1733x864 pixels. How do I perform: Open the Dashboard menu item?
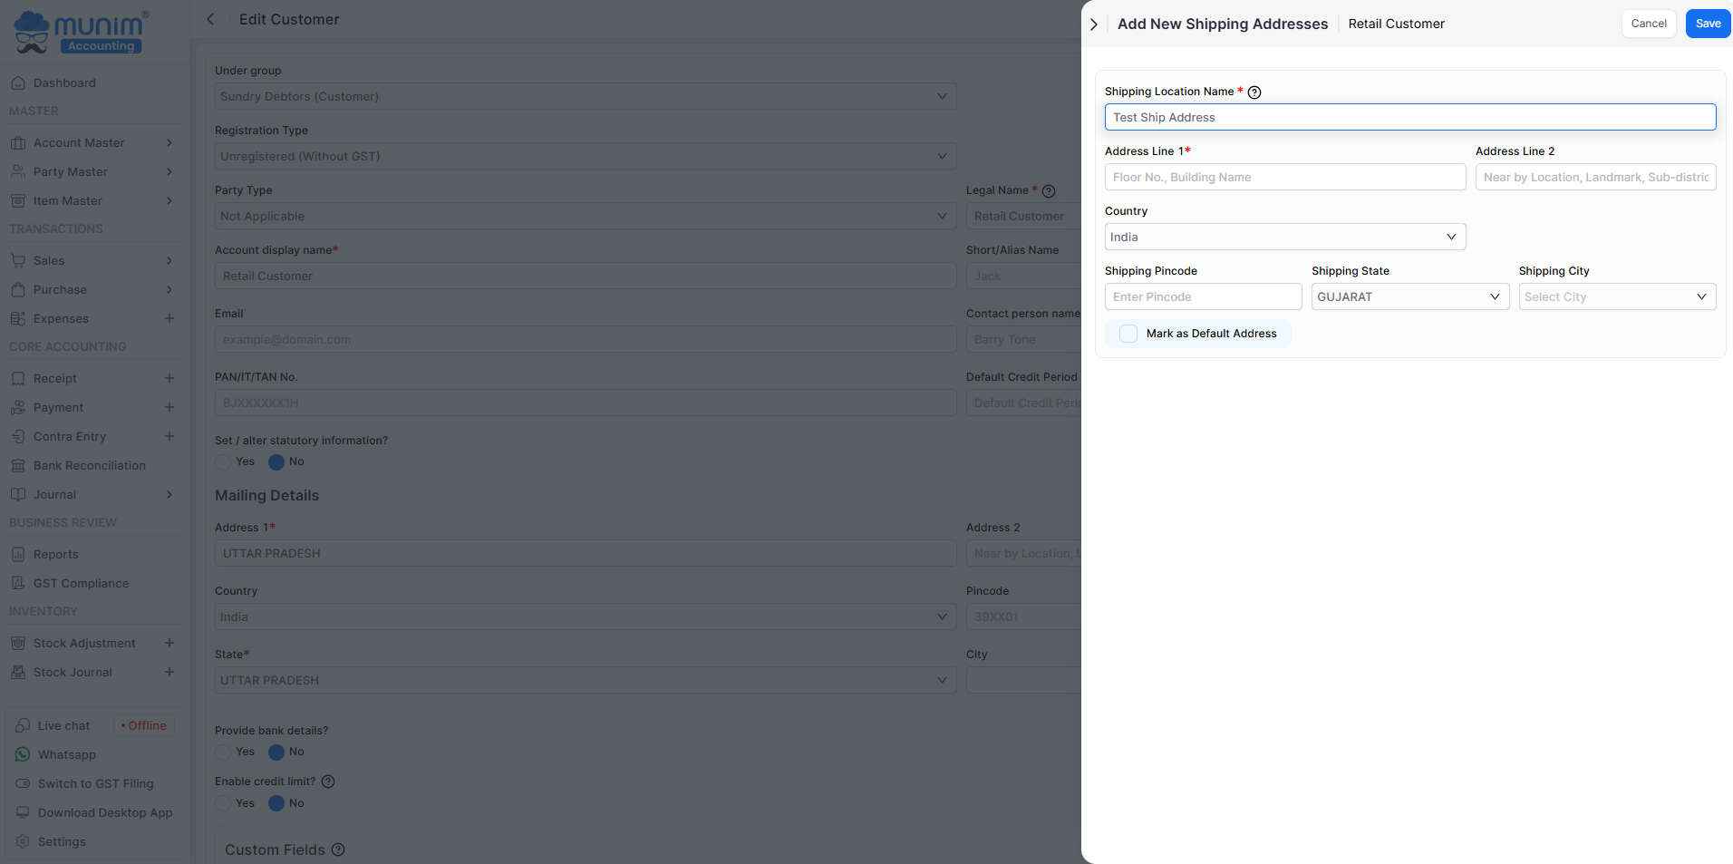coord(64,83)
